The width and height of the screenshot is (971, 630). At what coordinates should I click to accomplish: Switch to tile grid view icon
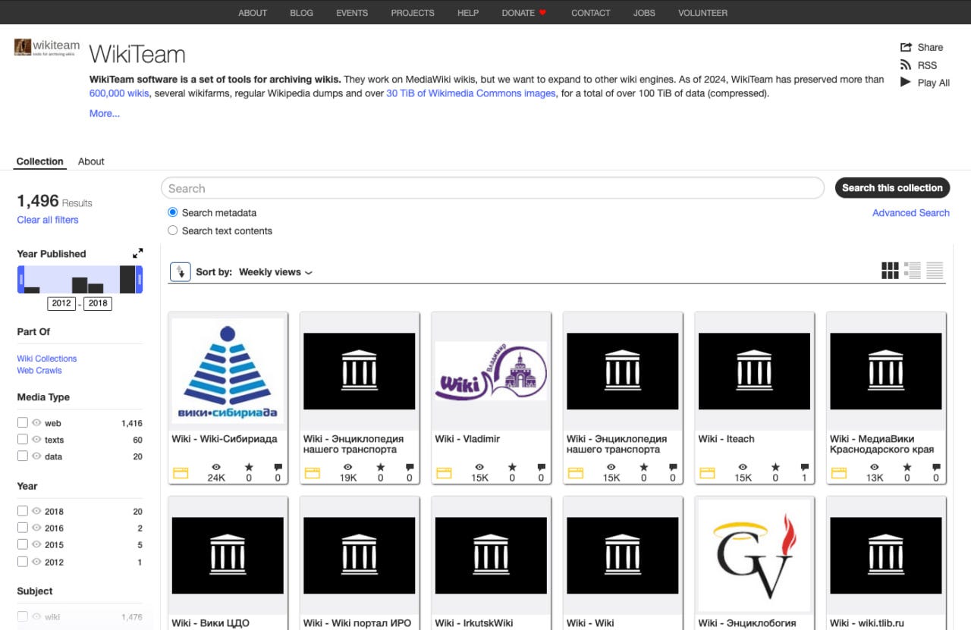[890, 271]
